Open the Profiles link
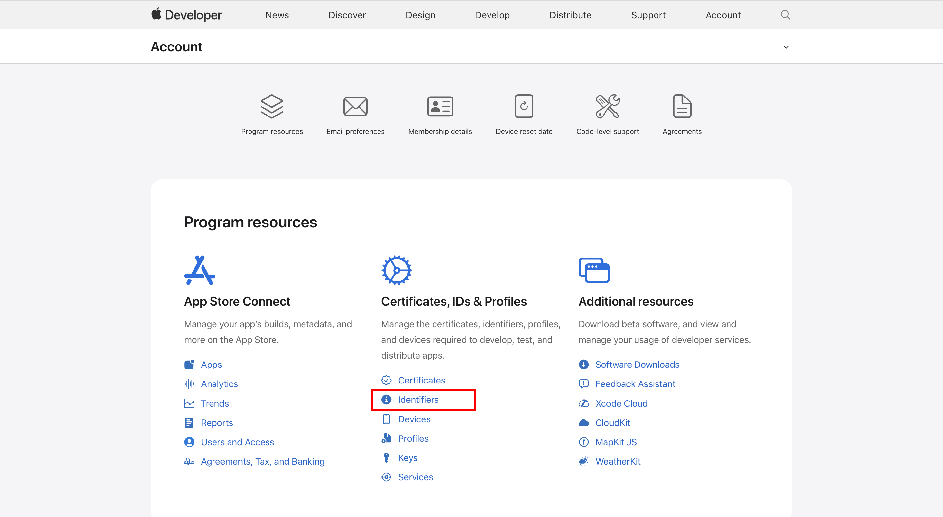The width and height of the screenshot is (943, 517). point(413,438)
